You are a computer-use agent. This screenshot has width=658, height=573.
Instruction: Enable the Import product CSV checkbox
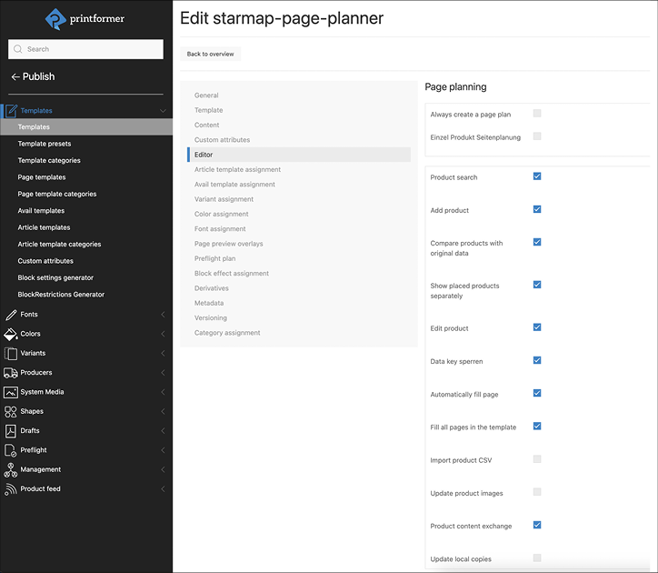(537, 459)
